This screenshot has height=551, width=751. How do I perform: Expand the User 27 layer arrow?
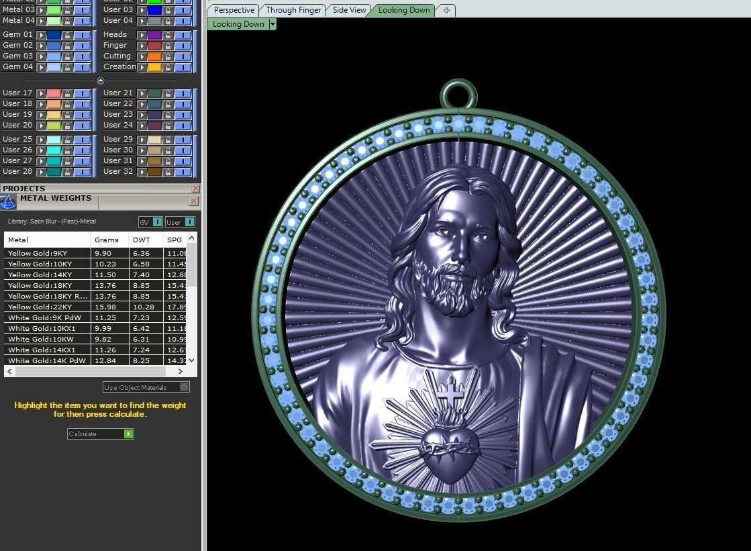click(41, 161)
